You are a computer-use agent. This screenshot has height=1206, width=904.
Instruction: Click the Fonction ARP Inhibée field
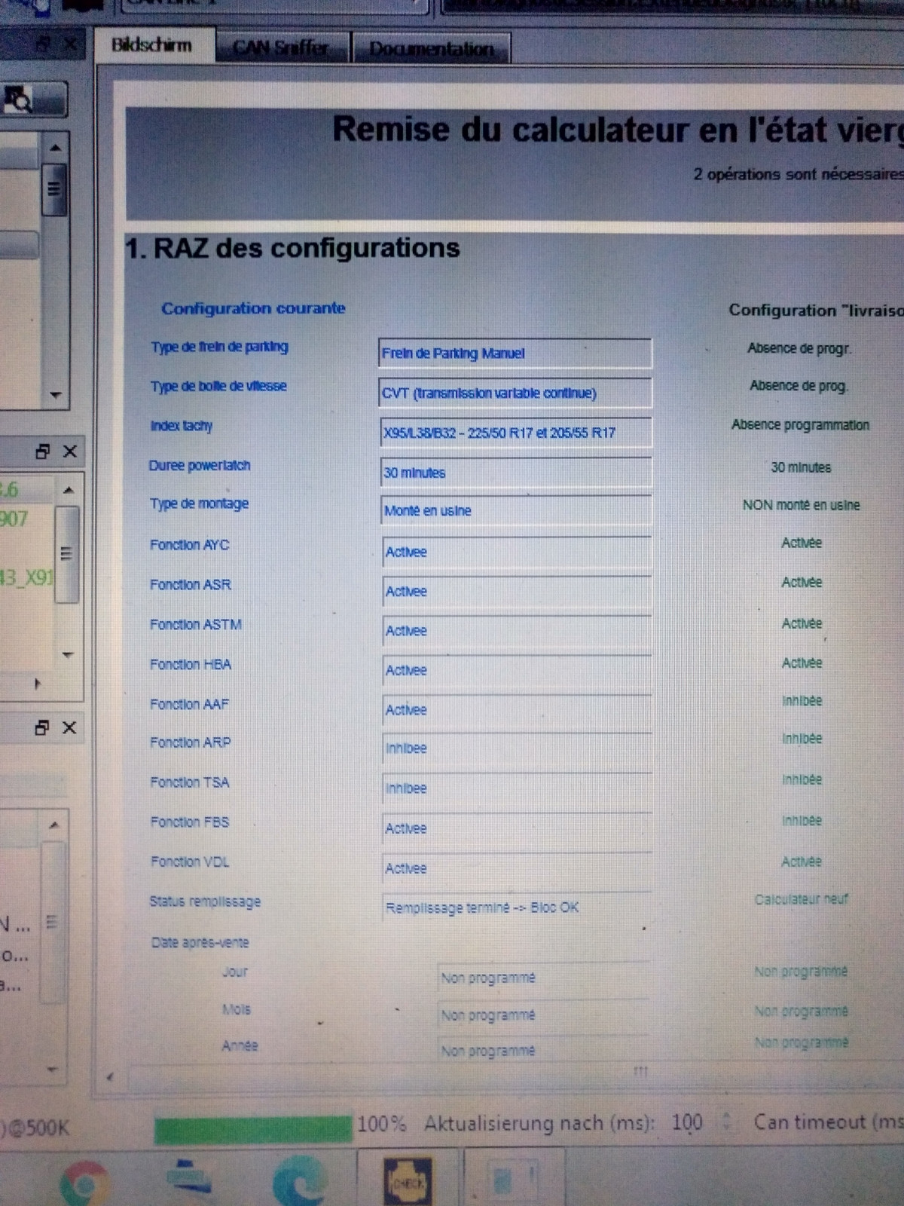tap(517, 748)
